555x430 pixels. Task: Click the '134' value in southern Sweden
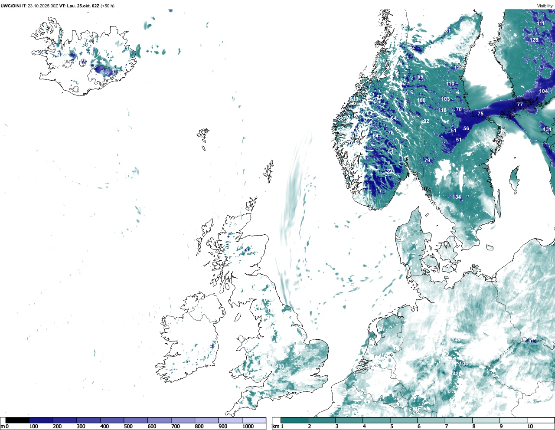pyautogui.click(x=457, y=197)
